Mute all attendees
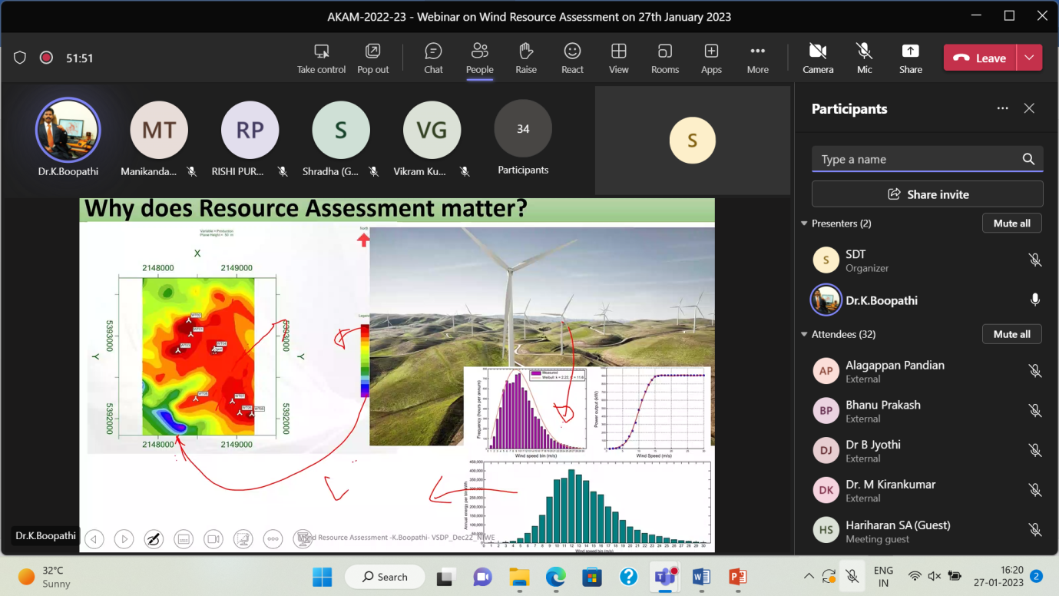 pyautogui.click(x=1011, y=334)
